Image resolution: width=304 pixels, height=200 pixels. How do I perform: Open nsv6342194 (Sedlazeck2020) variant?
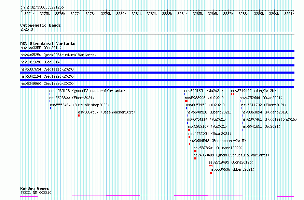tap(47, 76)
